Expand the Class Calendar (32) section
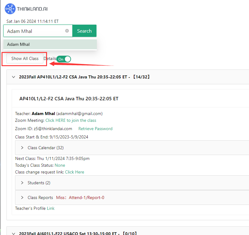 45,148
